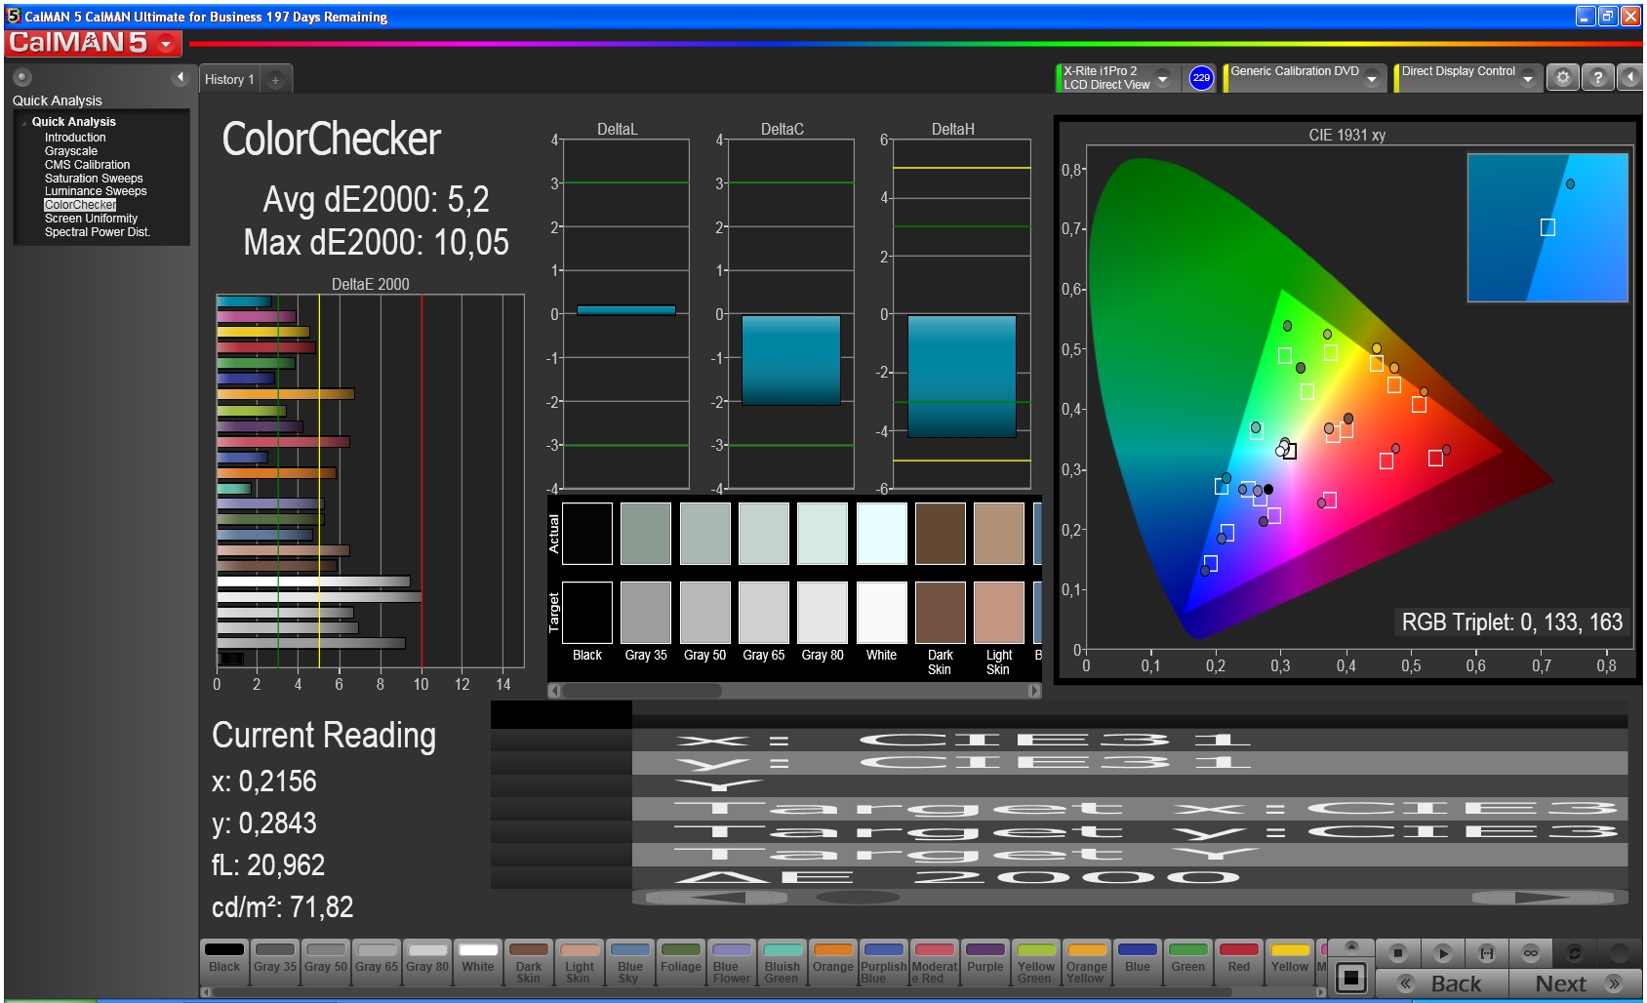Select the Bluish Green pattern button
Viewport: 1647px width, 1003px height.
(x=783, y=961)
